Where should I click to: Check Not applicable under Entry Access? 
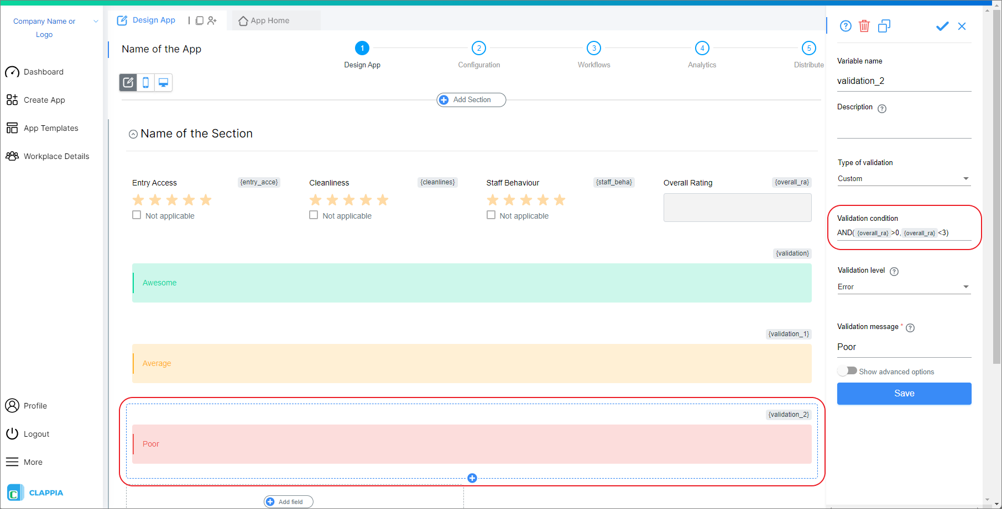(137, 215)
